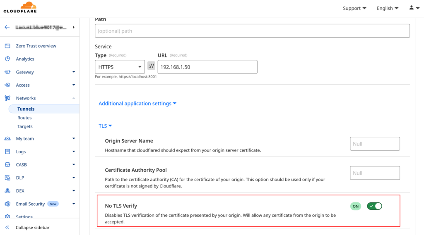Image resolution: width=424 pixels, height=235 pixels.
Task: Click the Gateway icon in sidebar
Action: tap(7, 72)
